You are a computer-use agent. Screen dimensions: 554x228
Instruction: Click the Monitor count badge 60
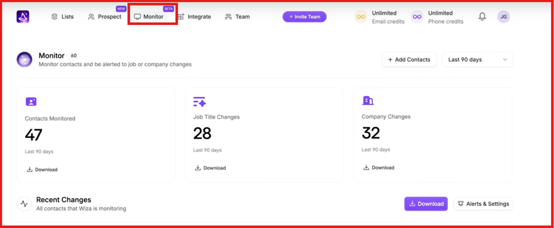coord(74,56)
